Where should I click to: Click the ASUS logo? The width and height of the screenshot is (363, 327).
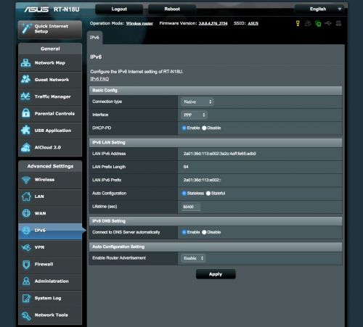36,9
